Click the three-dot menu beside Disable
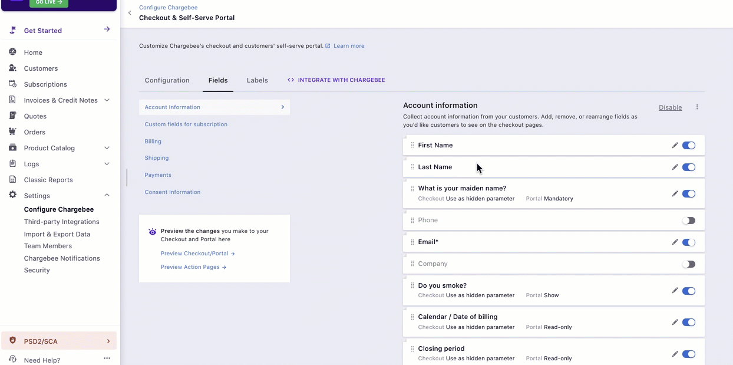The width and height of the screenshot is (733, 365). (x=697, y=107)
